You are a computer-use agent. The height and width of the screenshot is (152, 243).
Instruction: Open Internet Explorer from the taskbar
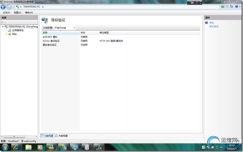point(16,147)
